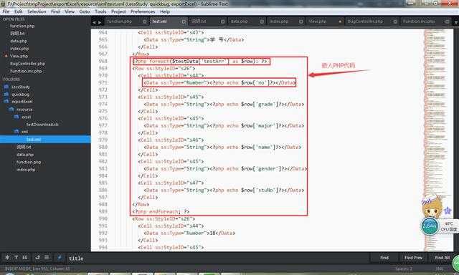
Task: Click the minimap code overview
Action: [435, 140]
